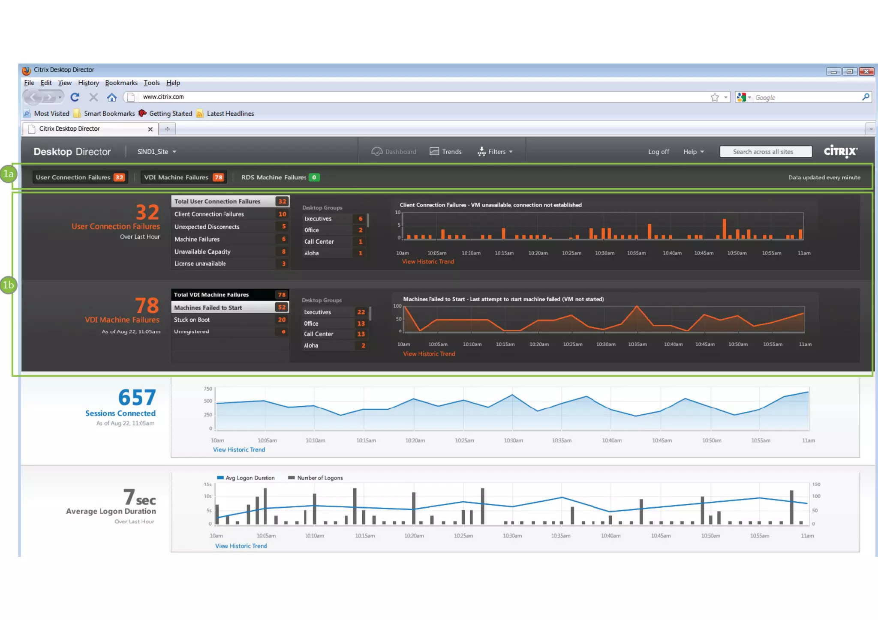
Task: Click the Google search magnifier icon
Action: point(866,97)
